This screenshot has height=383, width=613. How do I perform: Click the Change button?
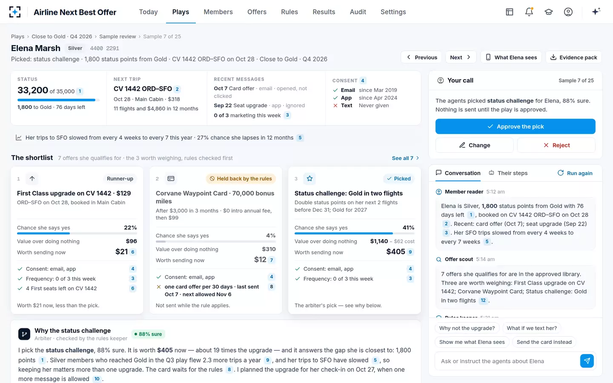click(x=475, y=145)
